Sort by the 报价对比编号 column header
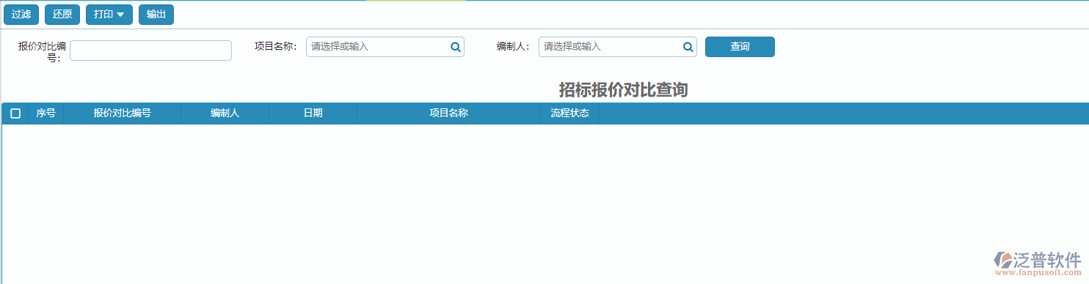This screenshot has height=284, width=1089. 123,113
